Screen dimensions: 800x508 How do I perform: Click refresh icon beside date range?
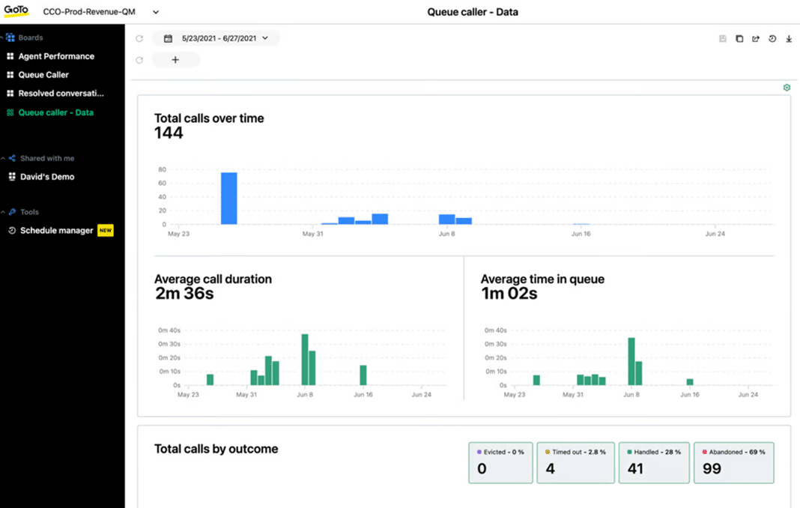[139, 38]
